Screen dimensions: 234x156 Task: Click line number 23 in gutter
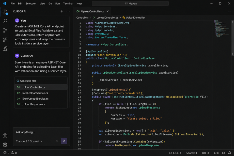[x=79, y=97]
